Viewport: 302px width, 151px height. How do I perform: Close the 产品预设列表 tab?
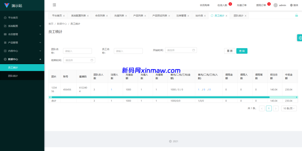point(169,16)
